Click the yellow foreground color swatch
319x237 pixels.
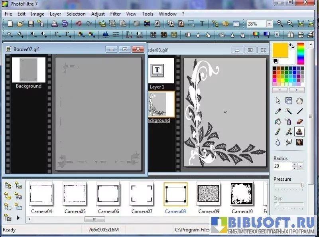(280, 50)
